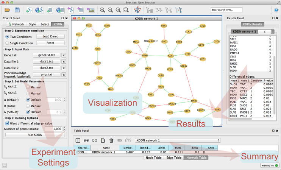Enable Manual for the theta parameter
The height and width of the screenshot is (170, 281).
[x=28, y=106]
